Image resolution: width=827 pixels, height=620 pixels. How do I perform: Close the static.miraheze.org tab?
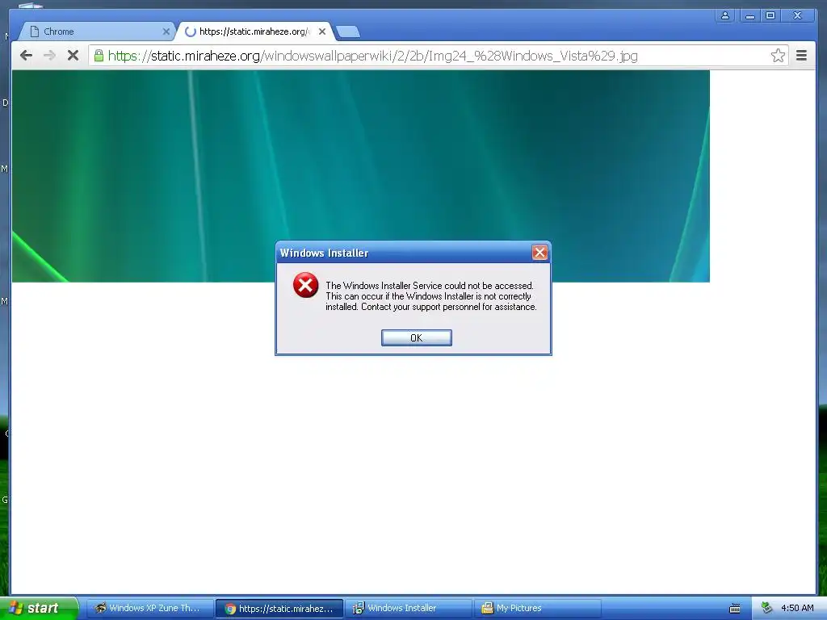(x=322, y=31)
